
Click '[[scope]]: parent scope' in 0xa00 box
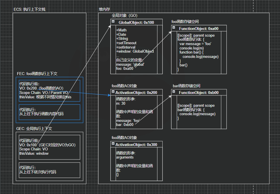pos(196,35)
